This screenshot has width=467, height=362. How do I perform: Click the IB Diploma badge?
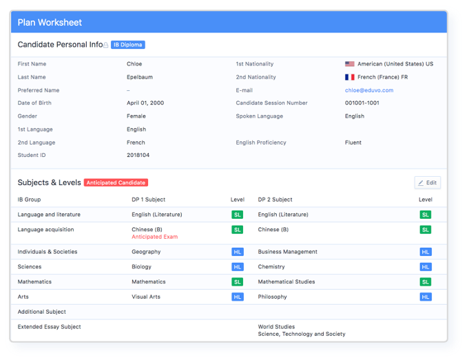tap(128, 45)
